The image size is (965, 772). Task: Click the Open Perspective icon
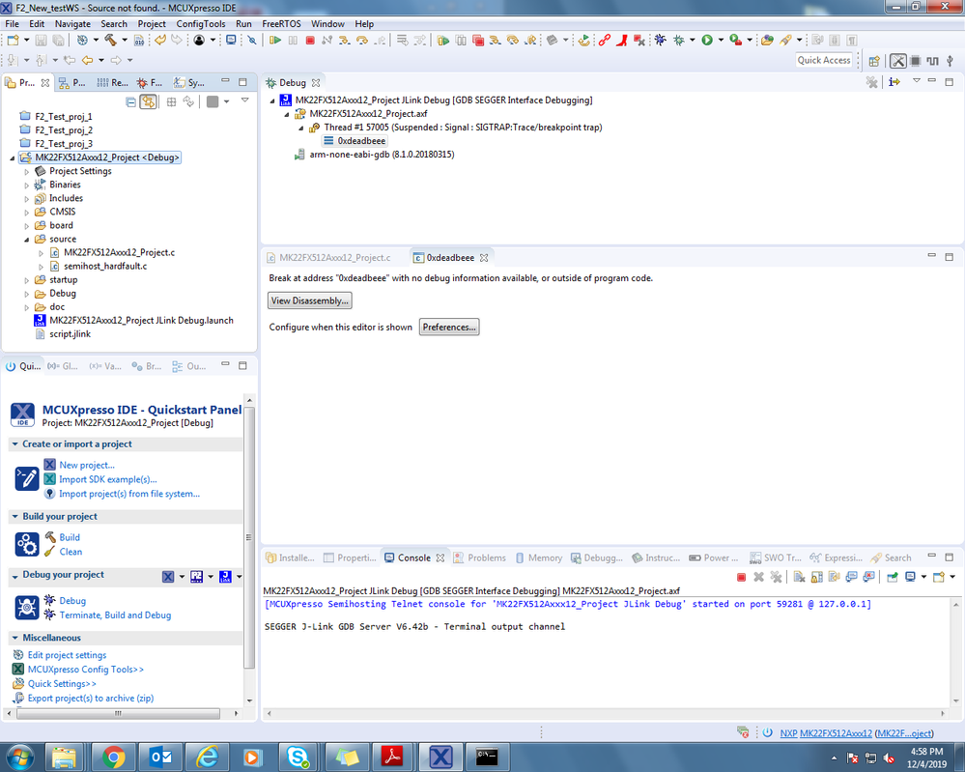point(874,60)
